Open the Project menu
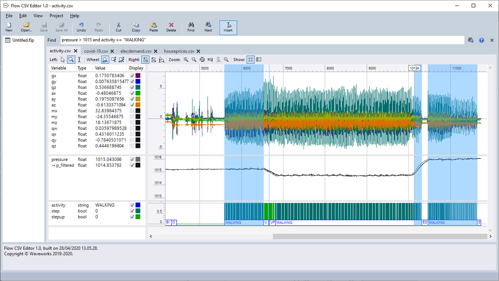This screenshot has width=499, height=281. pos(56,16)
